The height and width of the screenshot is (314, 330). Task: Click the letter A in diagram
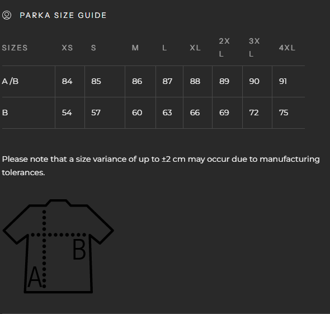coord(34,277)
